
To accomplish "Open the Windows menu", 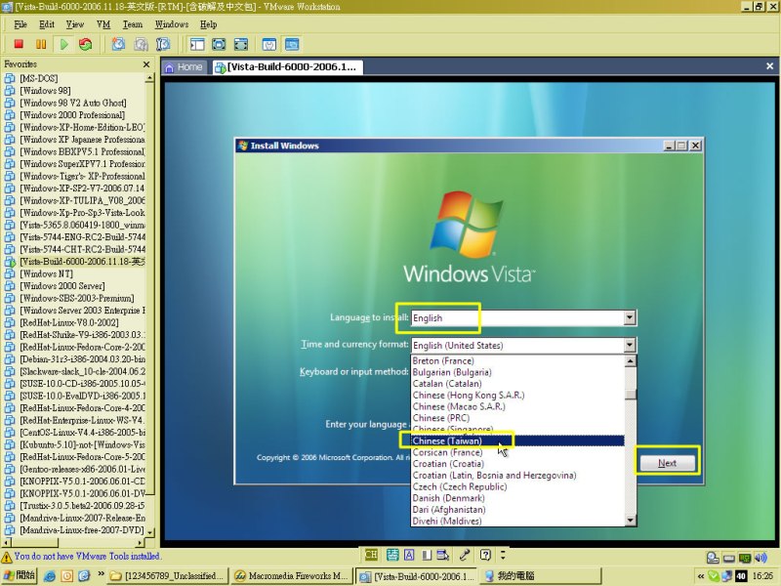I will (x=172, y=24).
